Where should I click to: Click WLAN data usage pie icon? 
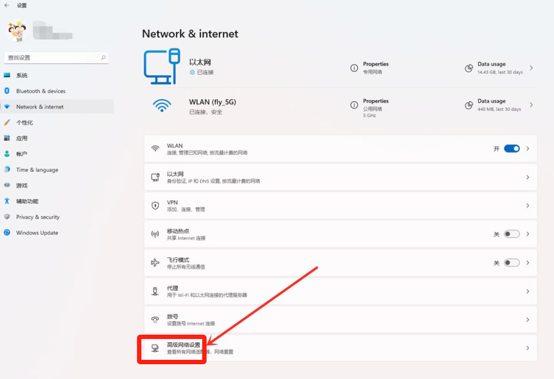469,105
